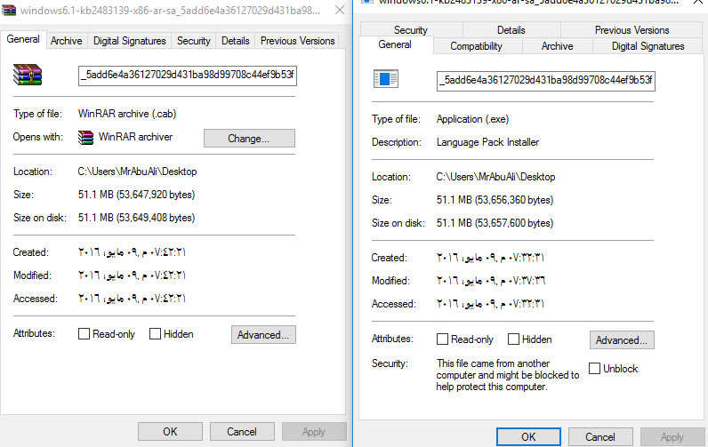Click 'This file came from another computer' text
Screen dimensions: 708x447
click(508, 375)
